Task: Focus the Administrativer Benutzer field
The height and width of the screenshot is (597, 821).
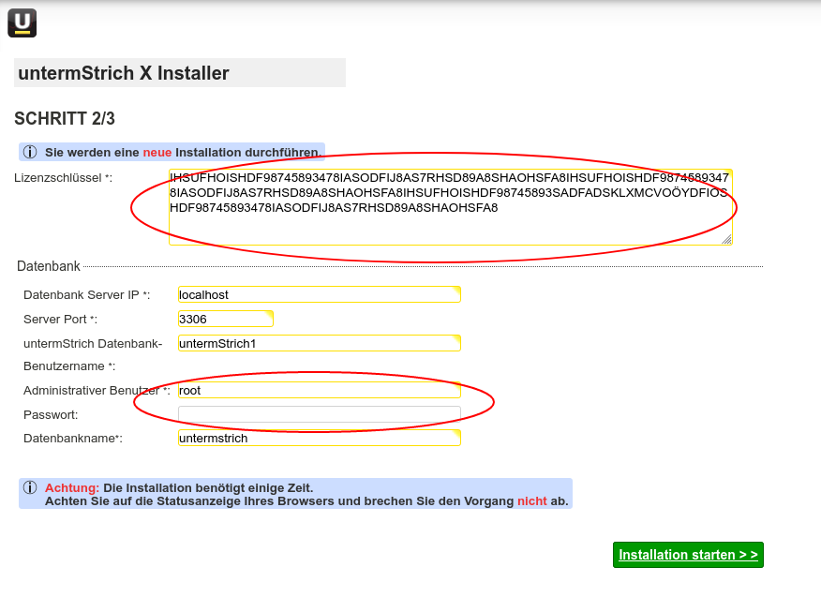Action: 319,390
